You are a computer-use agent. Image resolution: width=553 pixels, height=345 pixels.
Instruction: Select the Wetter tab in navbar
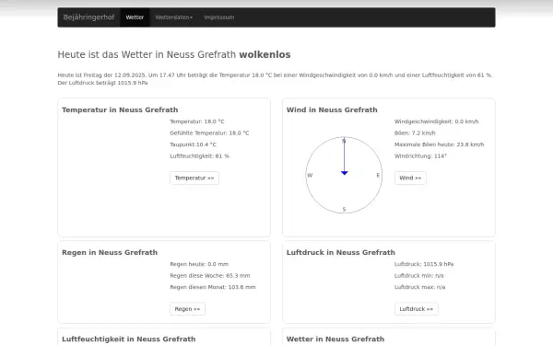coord(135,17)
